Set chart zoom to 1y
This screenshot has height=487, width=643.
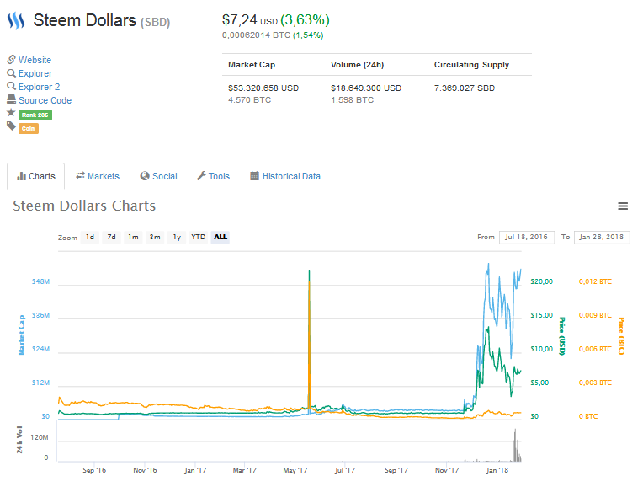tap(177, 237)
